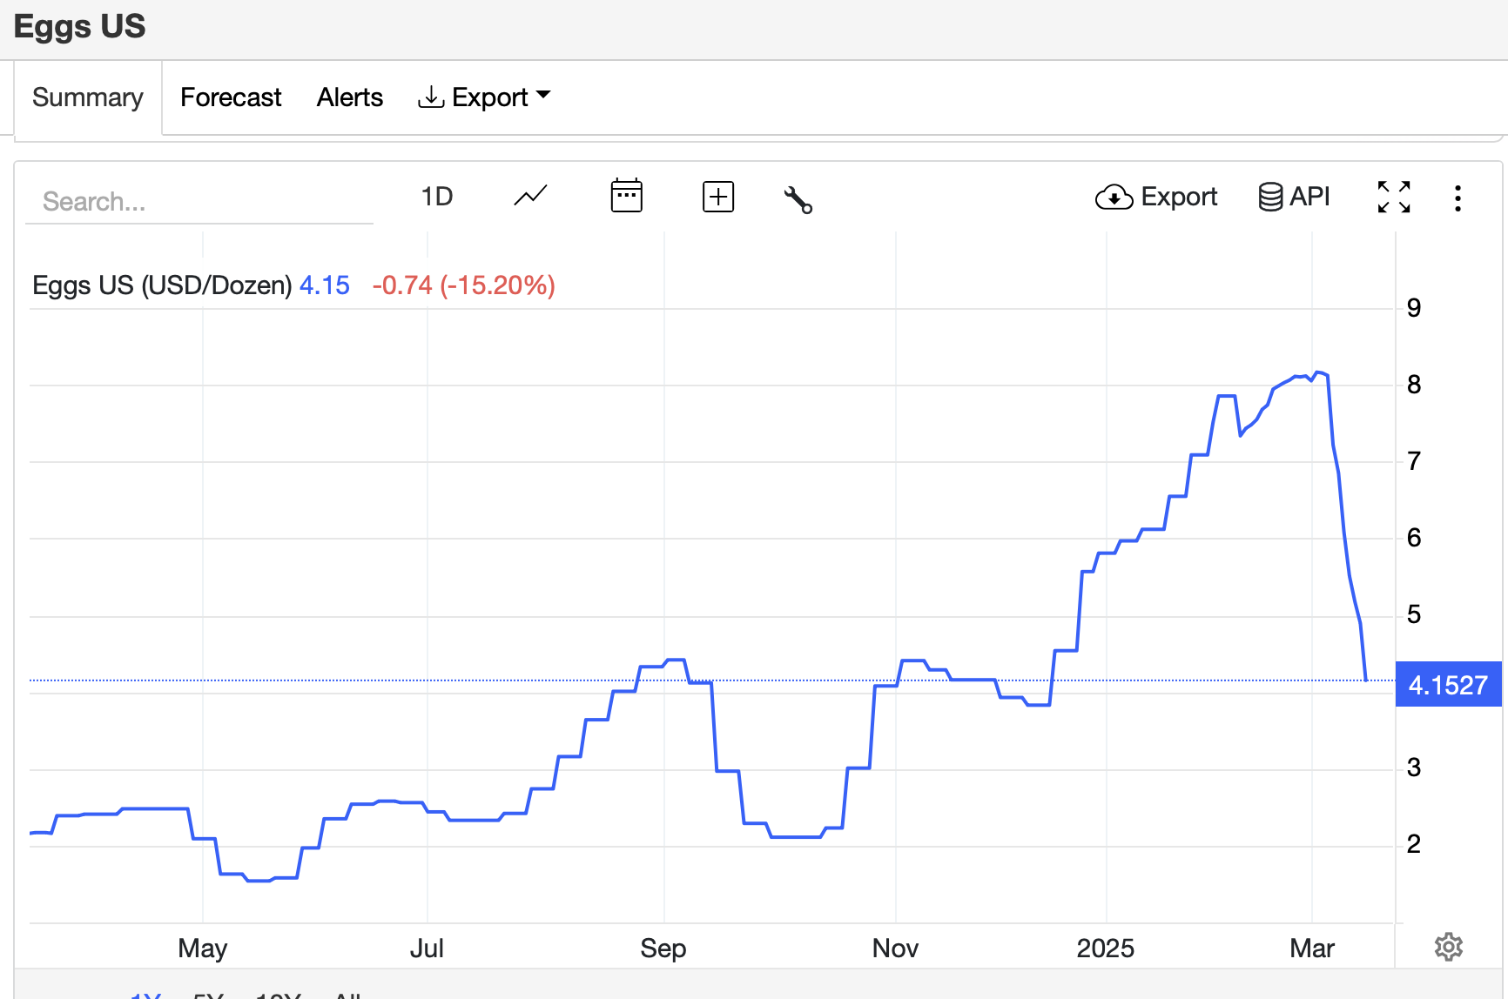
Task: Open the wrench chart tools icon
Action: coord(798,199)
